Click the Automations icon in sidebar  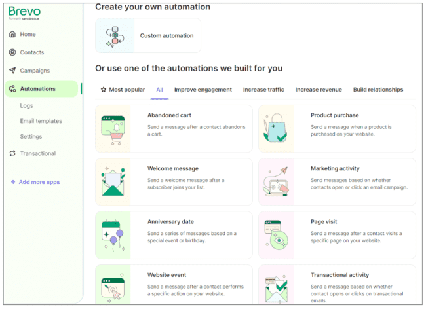point(12,89)
